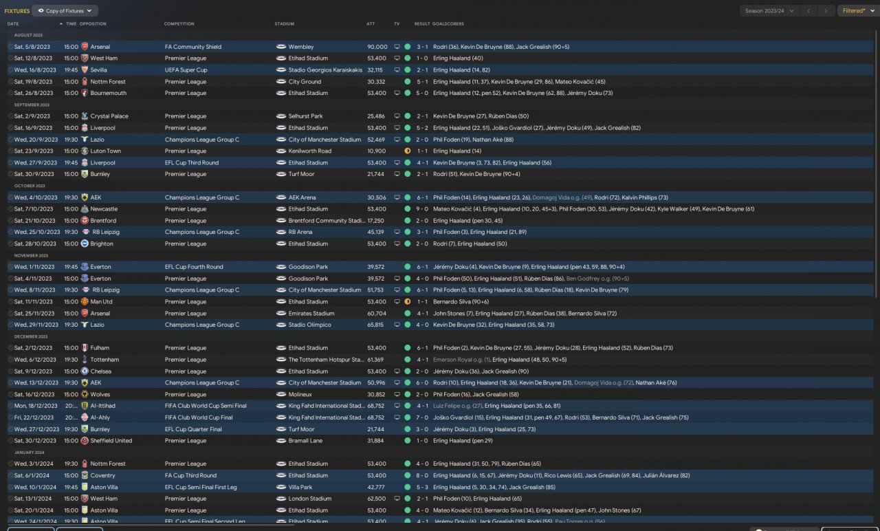Tick the selection circle for the Al-Ahly fixture
The height and width of the screenshot is (531, 880).
pos(11,418)
